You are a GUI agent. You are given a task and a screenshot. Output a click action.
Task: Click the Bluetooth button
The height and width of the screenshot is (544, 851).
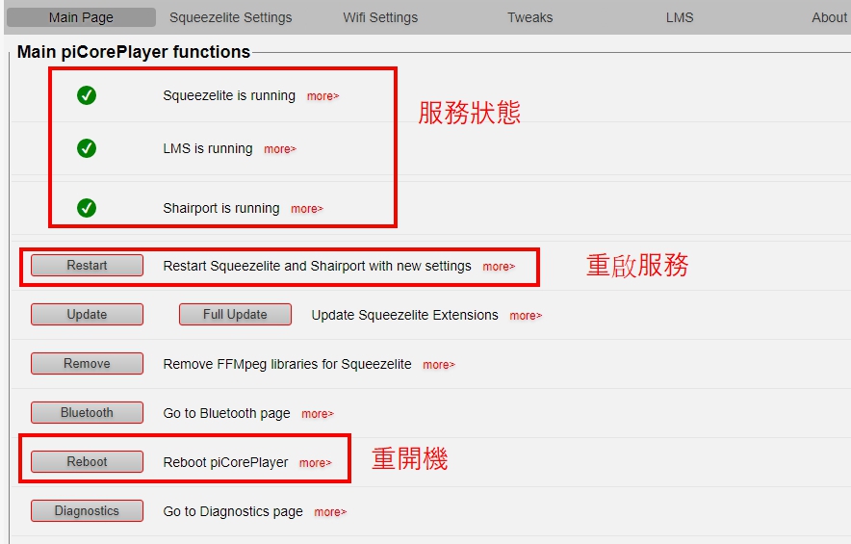[x=87, y=413]
